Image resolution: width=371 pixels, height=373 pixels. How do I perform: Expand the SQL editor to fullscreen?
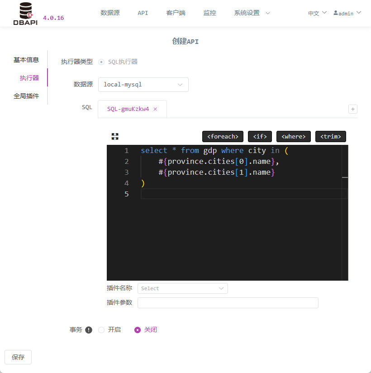115,136
